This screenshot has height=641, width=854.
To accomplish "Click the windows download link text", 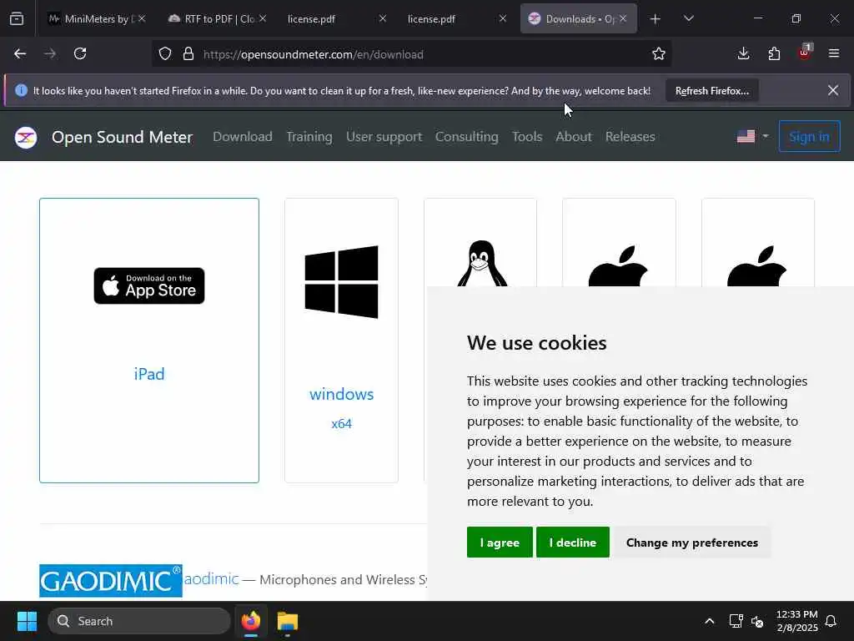I will pos(341,394).
